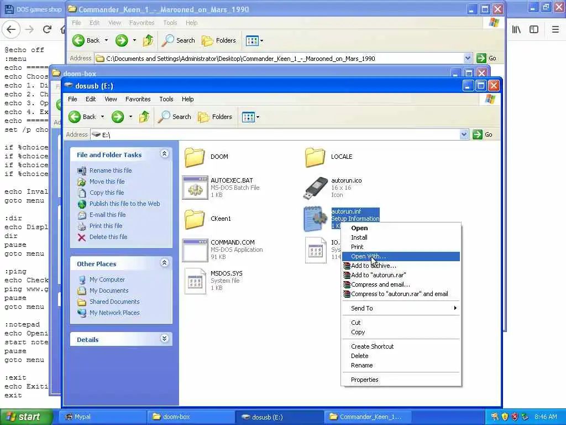Collapse the File and Folder Tasks panel
Image resolution: width=566 pixels, height=425 pixels.
[x=164, y=154]
